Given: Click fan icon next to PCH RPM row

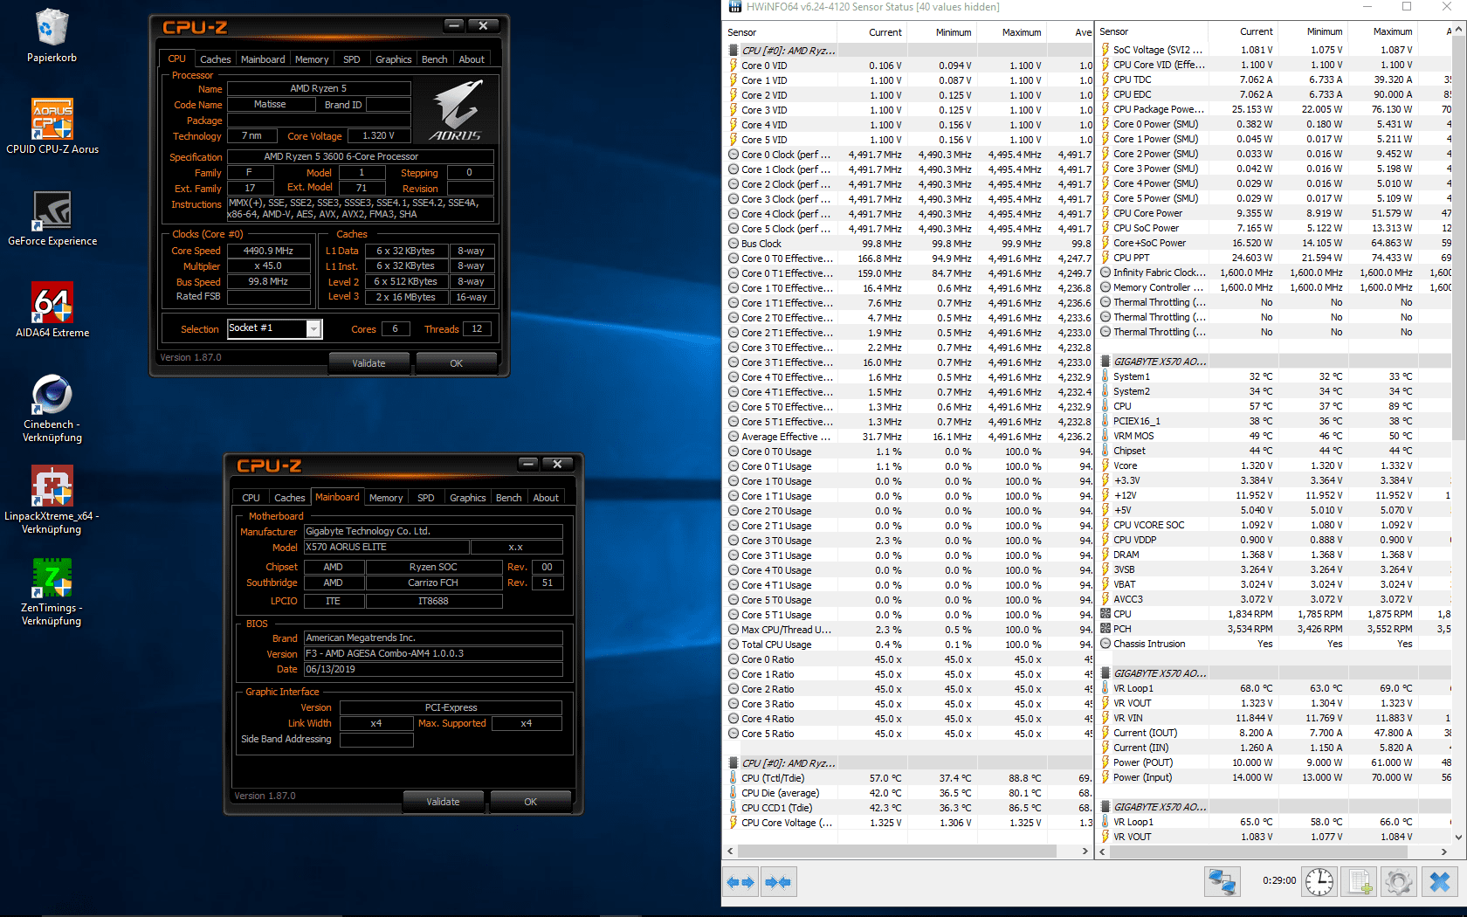Looking at the screenshot, I should tap(1105, 629).
